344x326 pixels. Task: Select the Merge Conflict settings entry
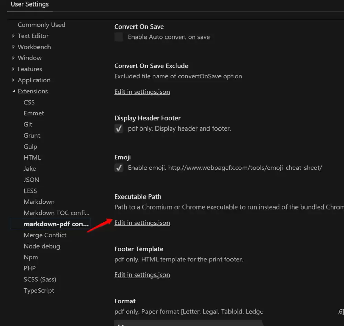click(45, 235)
